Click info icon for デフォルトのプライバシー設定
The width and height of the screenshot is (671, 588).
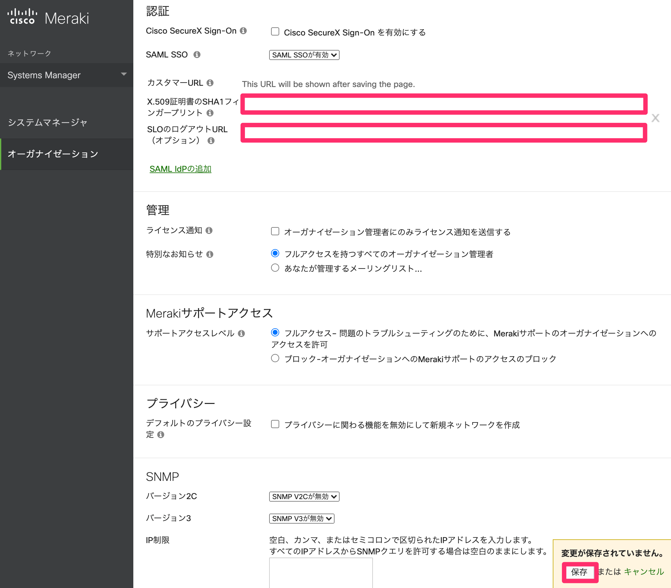click(161, 435)
